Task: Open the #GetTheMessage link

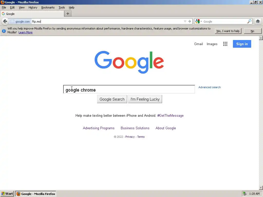Action: 171,116
